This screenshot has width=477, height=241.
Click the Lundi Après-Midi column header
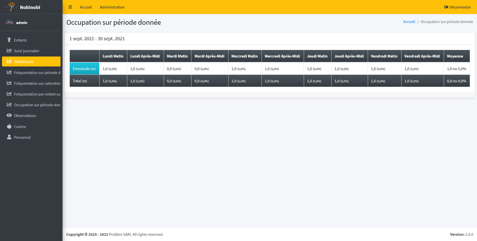tap(145, 56)
